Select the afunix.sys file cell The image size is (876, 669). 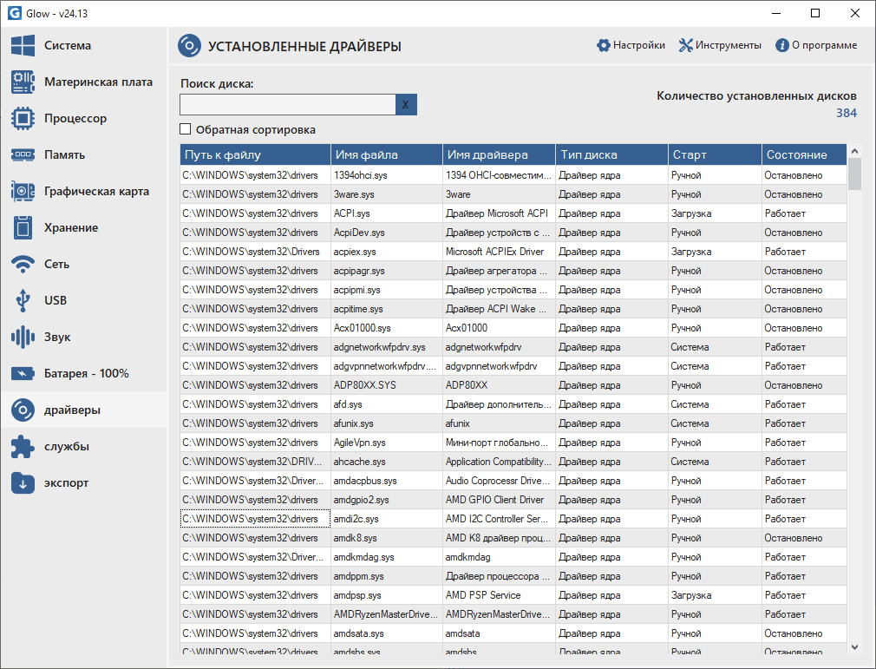click(387, 423)
